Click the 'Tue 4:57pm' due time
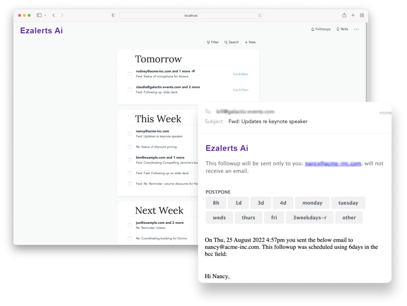This screenshot has height=306, width=407. tap(240, 90)
